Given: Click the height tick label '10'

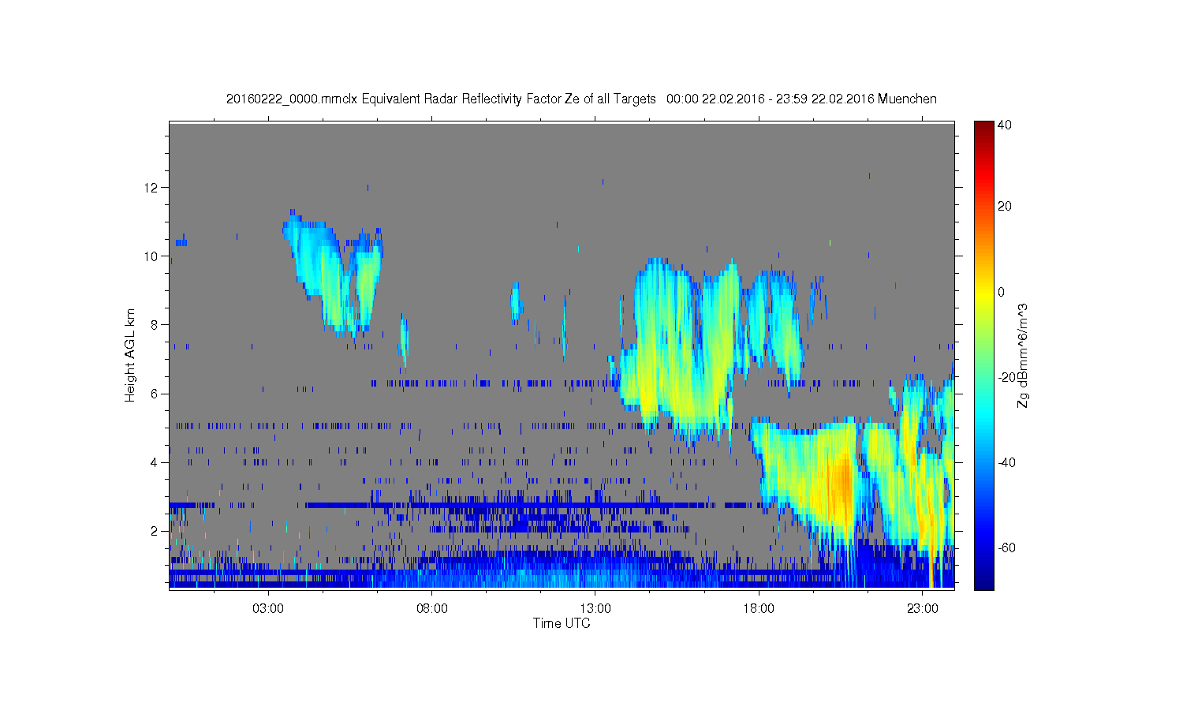Looking at the screenshot, I should tap(152, 256).
